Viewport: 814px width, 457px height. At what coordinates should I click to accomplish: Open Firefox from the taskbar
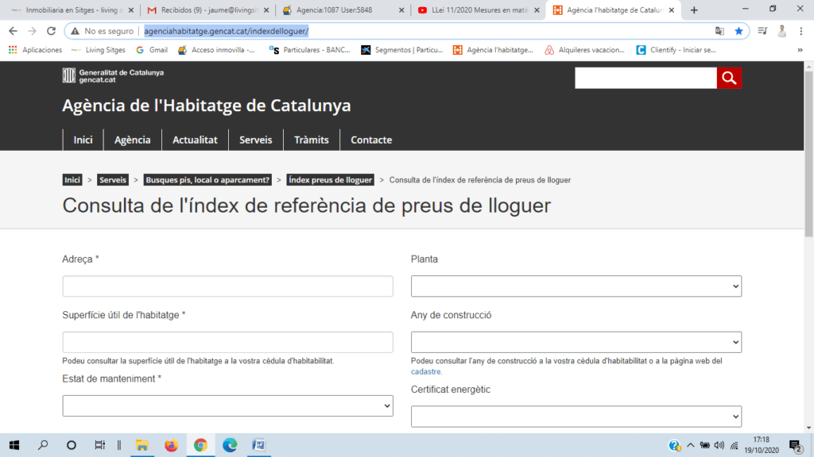171,445
